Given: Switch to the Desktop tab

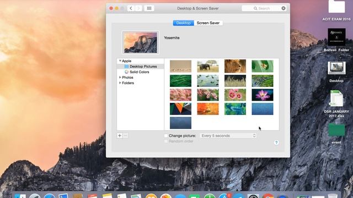Looking at the screenshot, I should (183, 23).
